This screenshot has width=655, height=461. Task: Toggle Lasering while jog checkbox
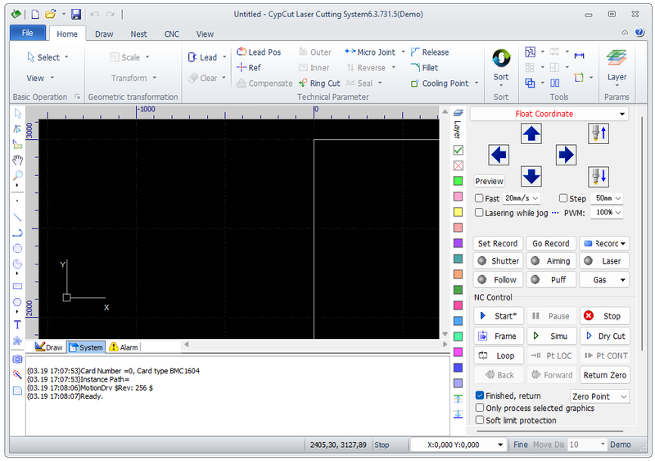(479, 213)
